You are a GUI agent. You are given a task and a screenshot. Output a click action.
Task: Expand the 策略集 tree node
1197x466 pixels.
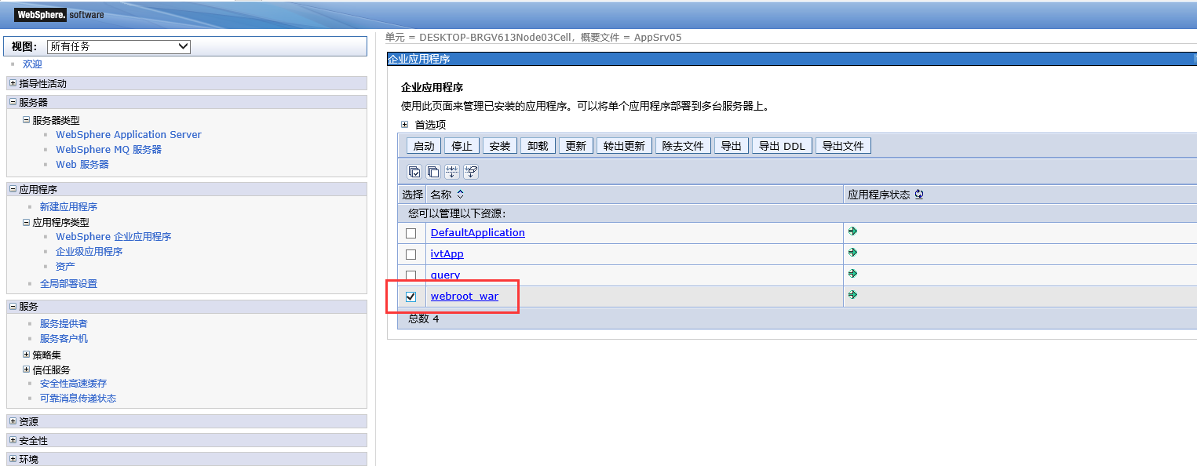click(26, 355)
